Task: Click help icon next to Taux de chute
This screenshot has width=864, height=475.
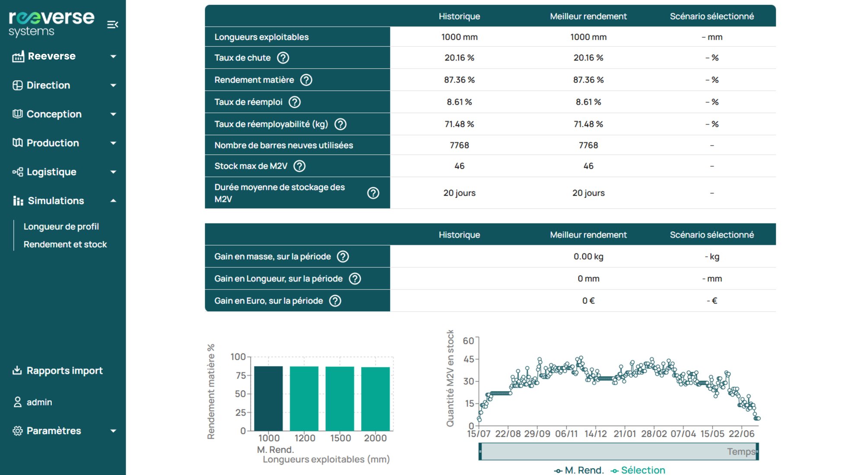Action: point(283,58)
